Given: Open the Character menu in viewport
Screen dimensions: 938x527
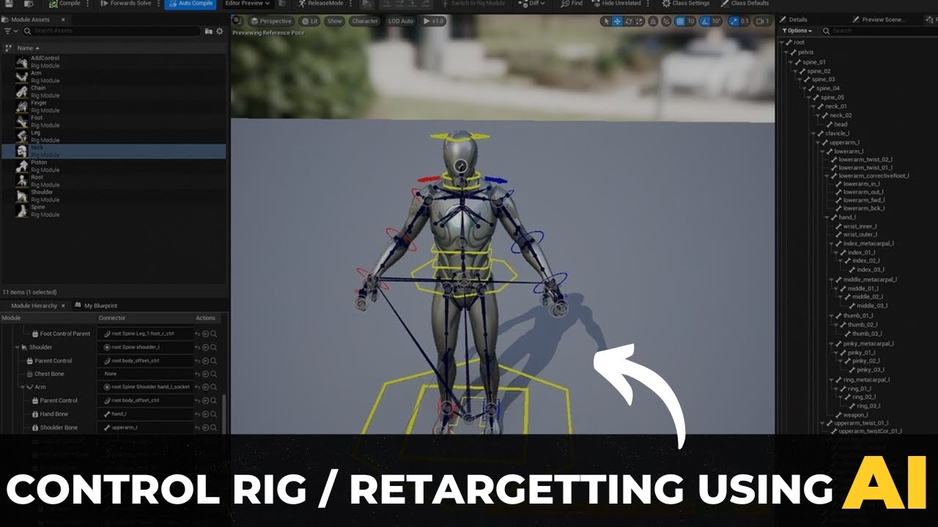Looking at the screenshot, I should pyautogui.click(x=365, y=21).
